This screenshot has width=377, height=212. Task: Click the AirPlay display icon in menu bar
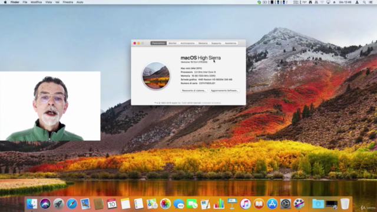[328, 2]
